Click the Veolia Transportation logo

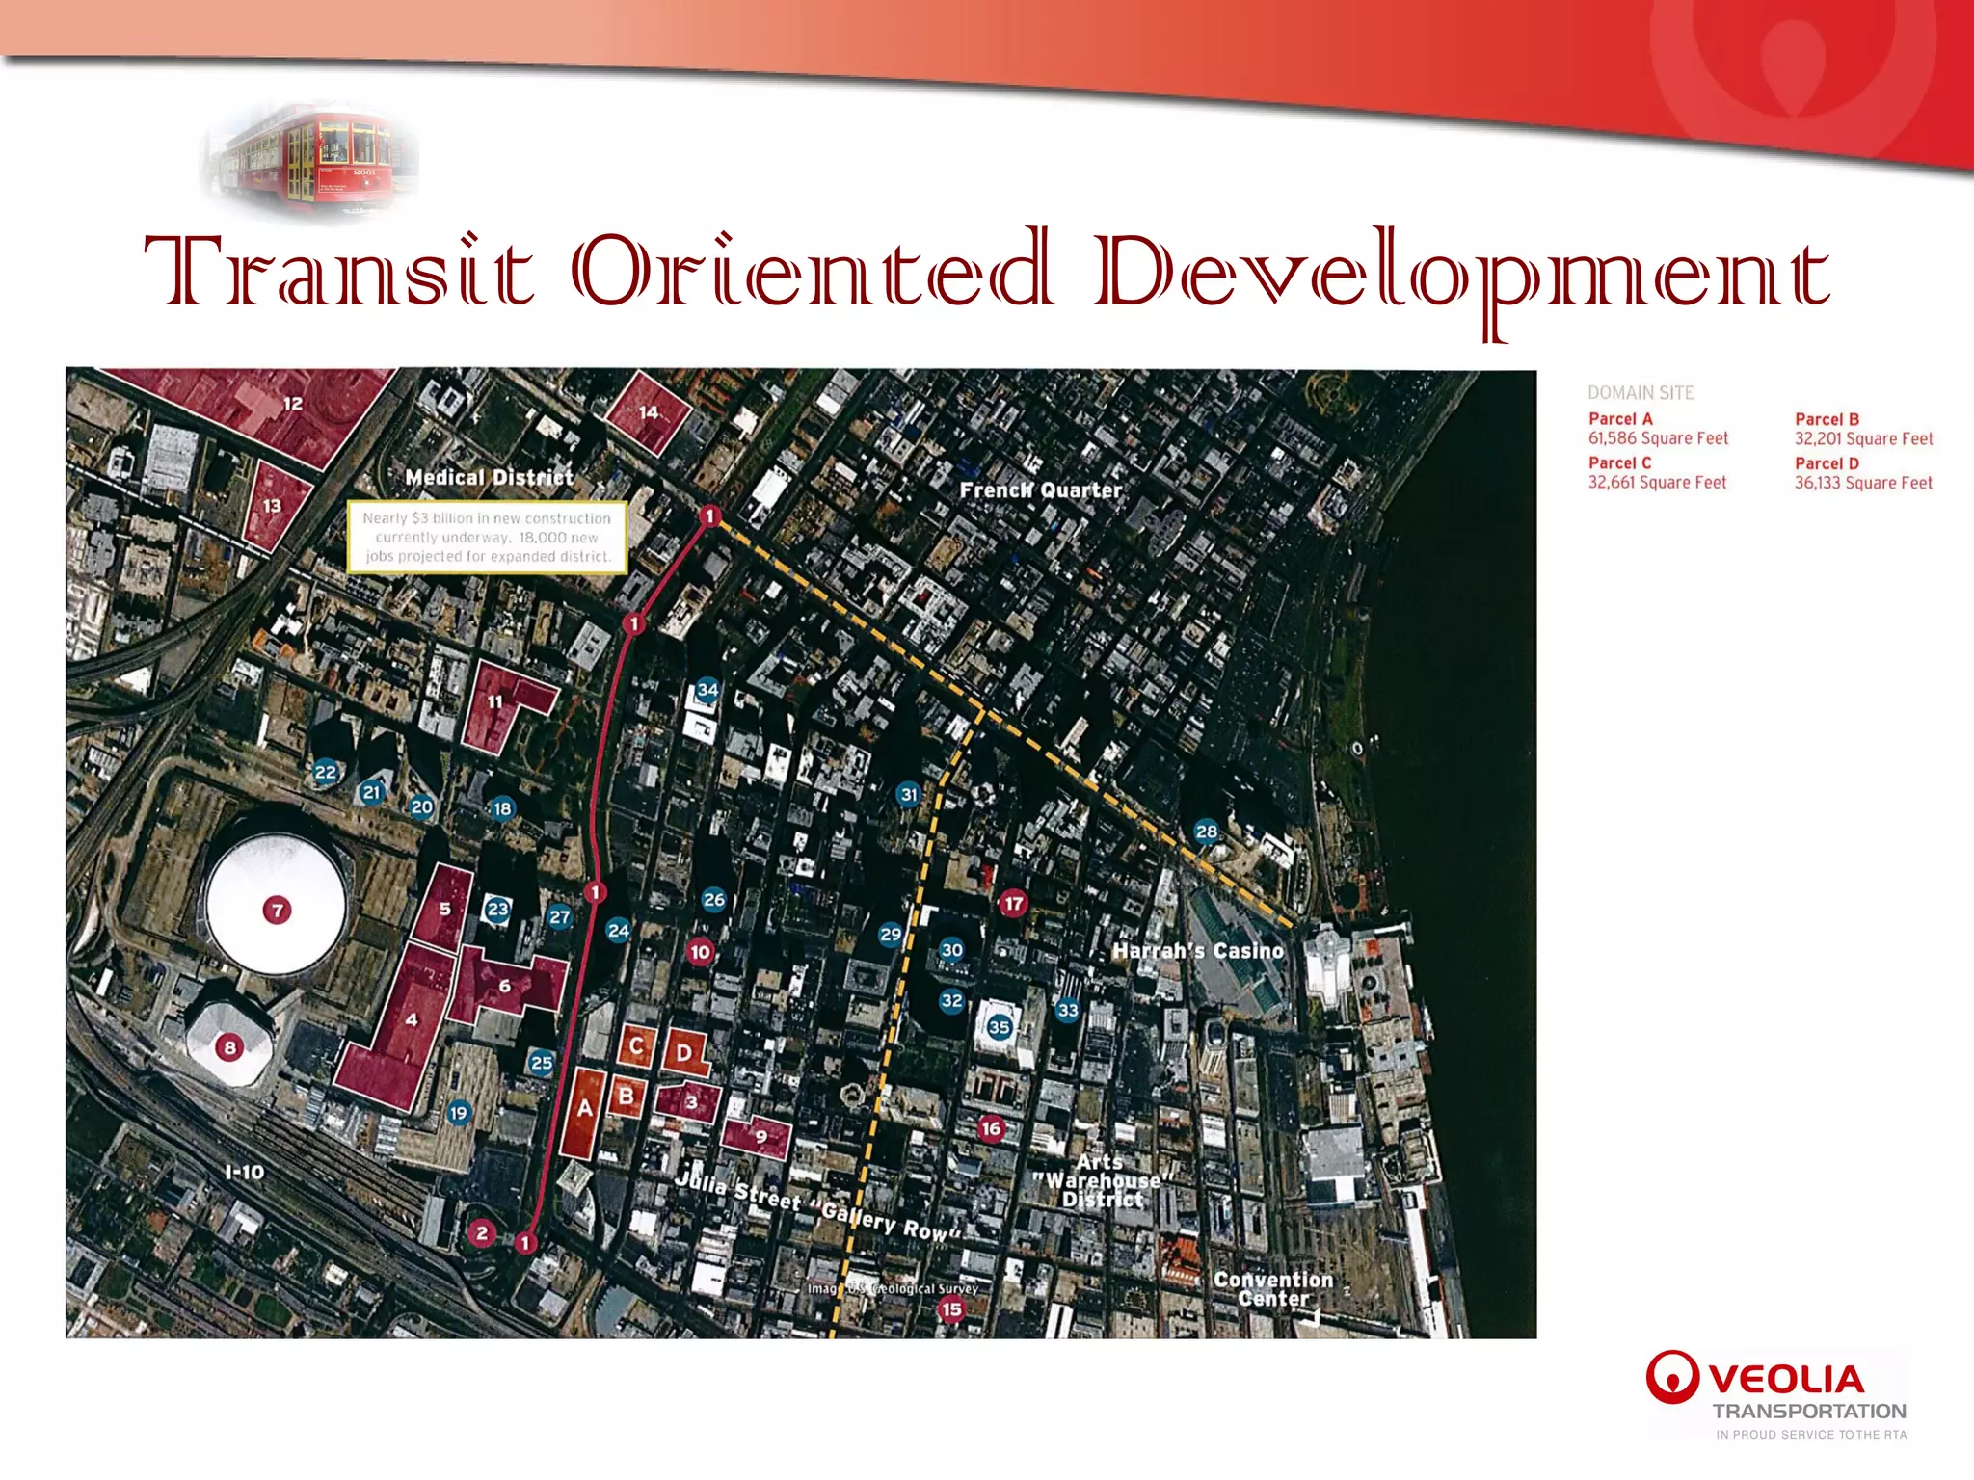[1776, 1394]
